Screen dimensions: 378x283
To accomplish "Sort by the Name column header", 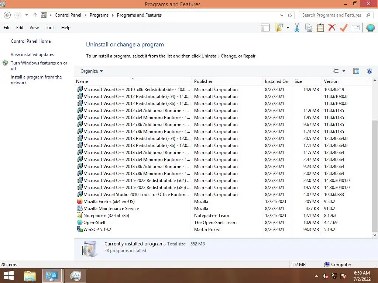I will 133,81.
